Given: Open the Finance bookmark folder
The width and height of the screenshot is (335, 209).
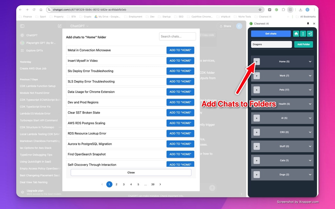Looking at the screenshot, I should point(25,17).
